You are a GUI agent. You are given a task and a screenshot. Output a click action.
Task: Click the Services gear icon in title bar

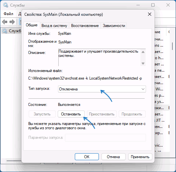point(6,5)
